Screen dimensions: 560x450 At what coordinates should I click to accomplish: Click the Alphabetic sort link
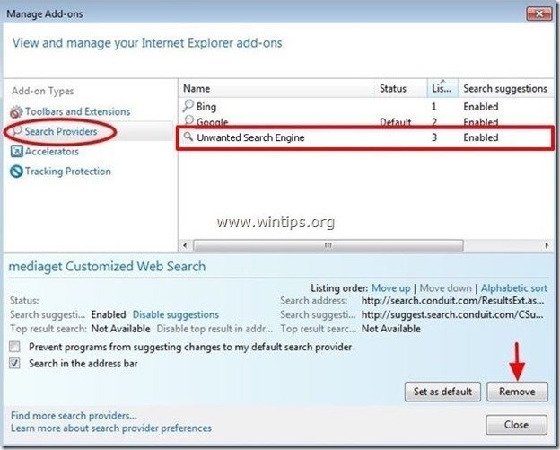(x=514, y=288)
